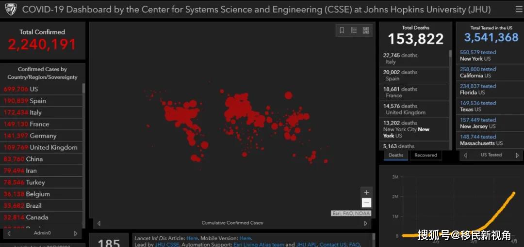This screenshot has height=247, width=524.
Task: Select the 18,681 deaths France entry
Action: click(414, 93)
